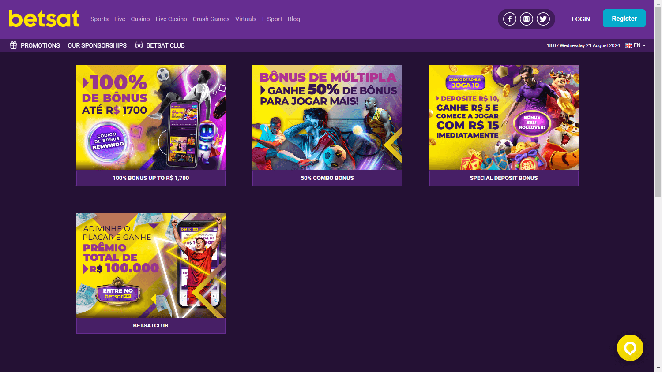This screenshot has width=662, height=372.
Task: Open the yellow live chat bubble
Action: 630,348
